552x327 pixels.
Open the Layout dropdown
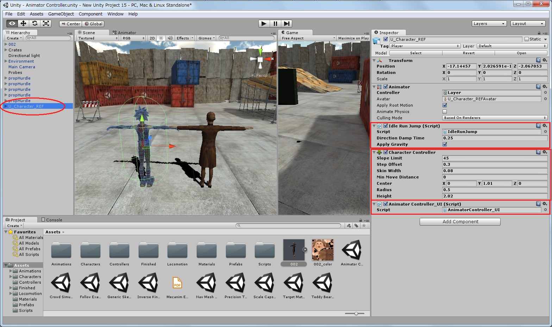pyautogui.click(x=528, y=24)
